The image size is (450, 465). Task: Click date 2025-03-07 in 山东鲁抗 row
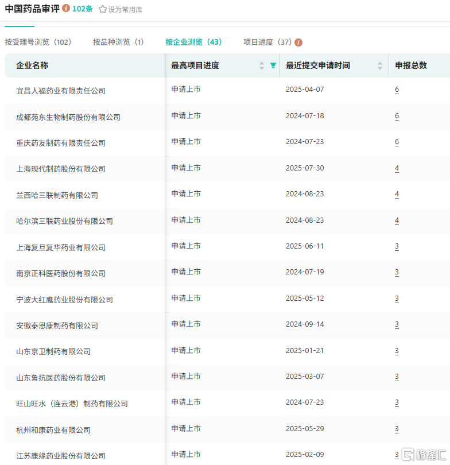coord(305,377)
